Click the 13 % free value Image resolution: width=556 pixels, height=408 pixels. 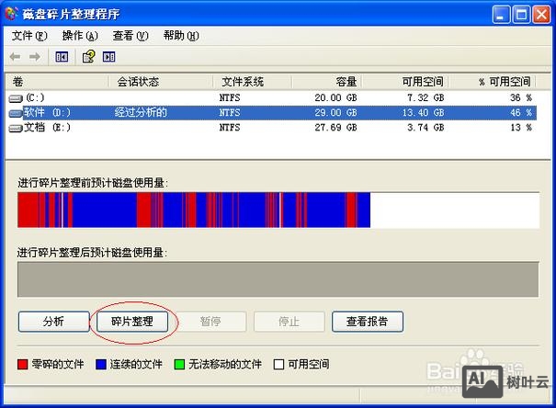coord(521,128)
